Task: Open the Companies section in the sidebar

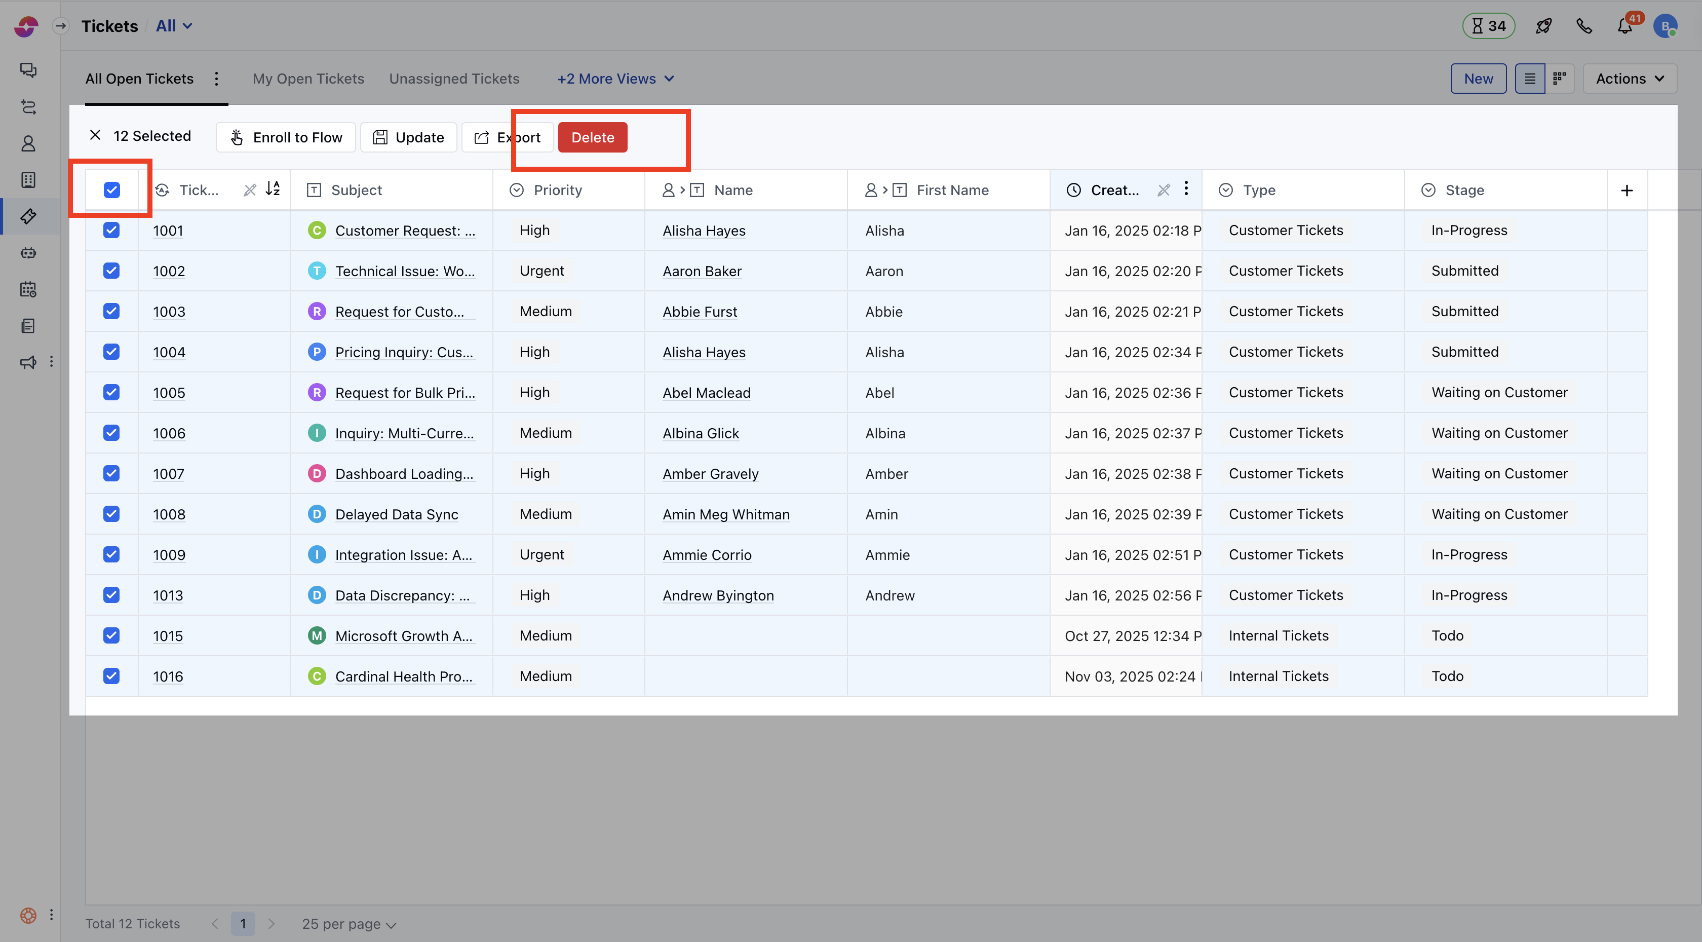Action: coord(28,179)
